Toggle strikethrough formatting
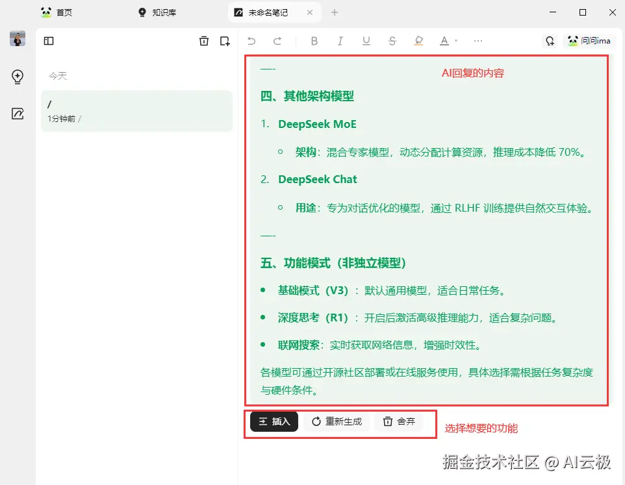The height and width of the screenshot is (485, 625). (392, 41)
